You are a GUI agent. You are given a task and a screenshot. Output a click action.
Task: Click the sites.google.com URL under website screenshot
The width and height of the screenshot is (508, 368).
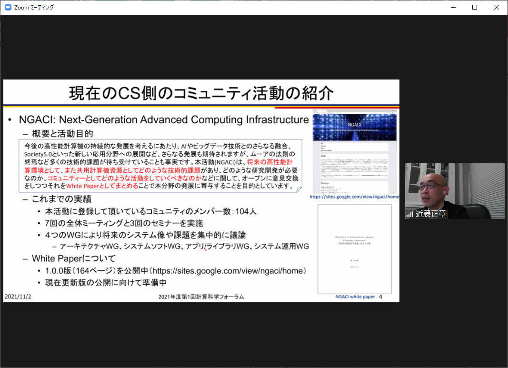pos(355,196)
